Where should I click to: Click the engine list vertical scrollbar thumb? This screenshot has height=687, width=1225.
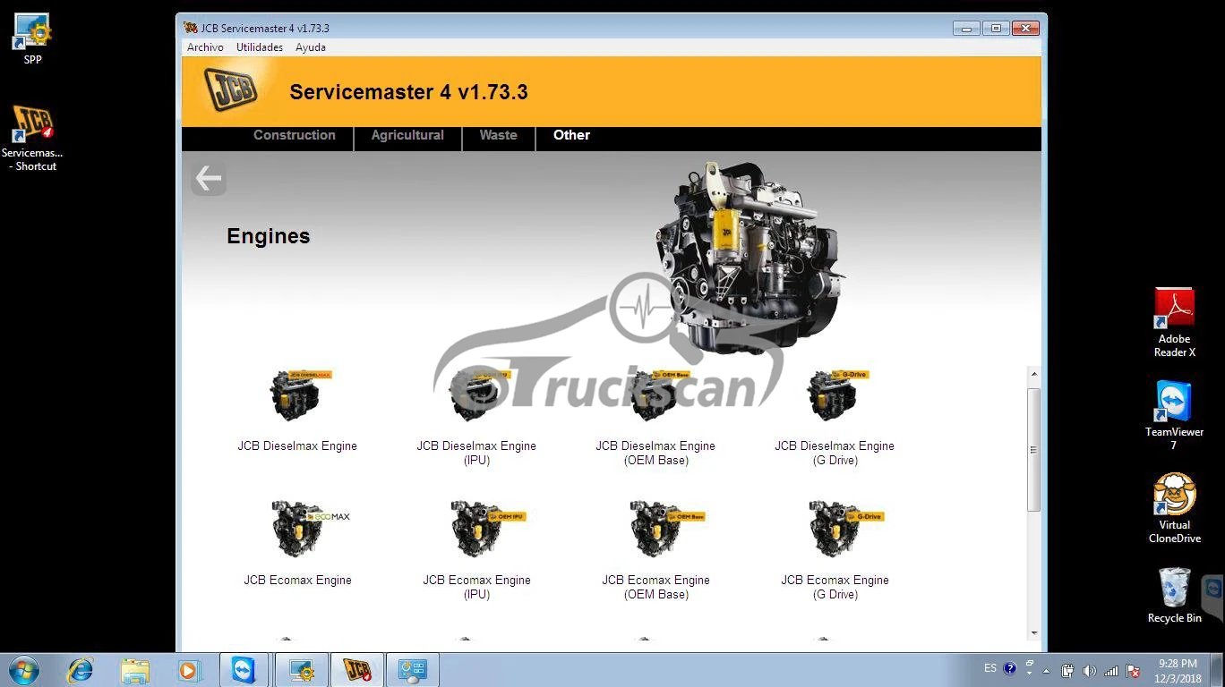point(1034,449)
